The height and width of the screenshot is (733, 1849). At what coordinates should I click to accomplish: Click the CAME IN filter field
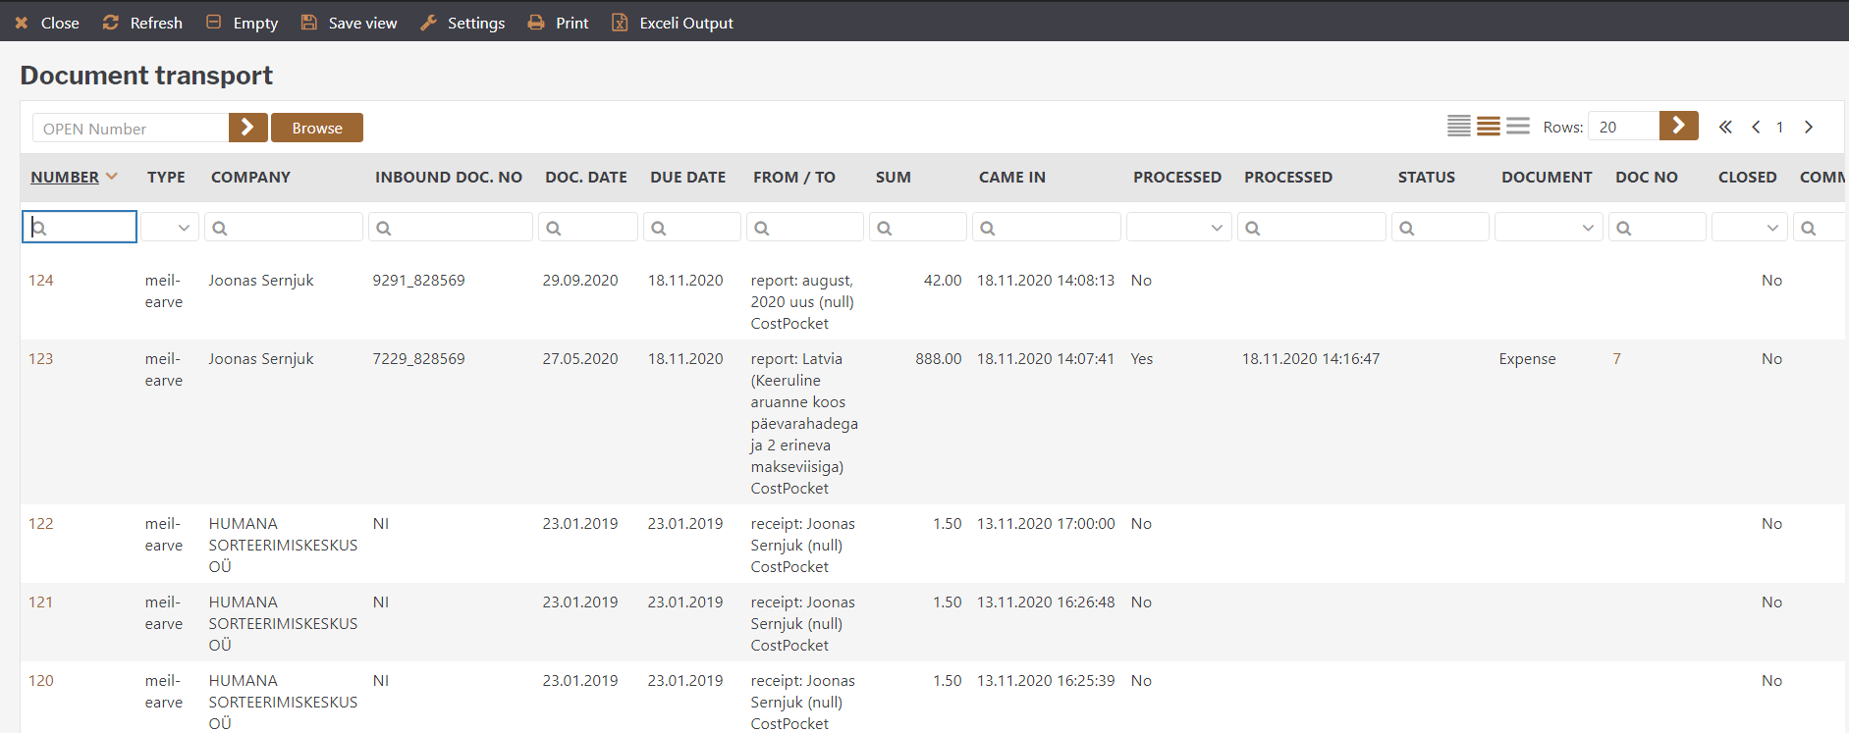pos(1047,228)
